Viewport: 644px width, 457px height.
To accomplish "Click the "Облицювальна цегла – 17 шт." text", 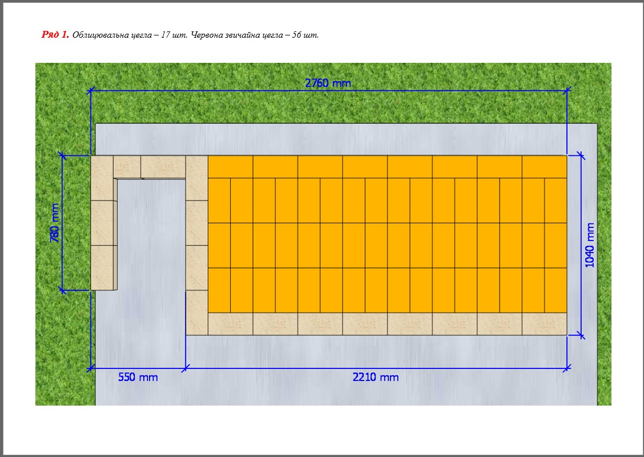I will (130, 35).
